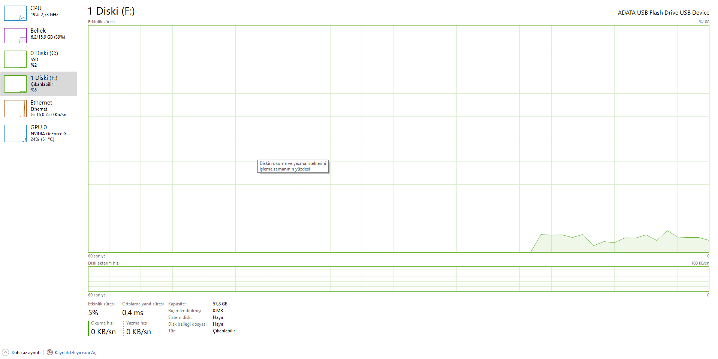The height and width of the screenshot is (359, 718).
Task: Click the 5% Etkinlik süresi value
Action: coord(93,313)
